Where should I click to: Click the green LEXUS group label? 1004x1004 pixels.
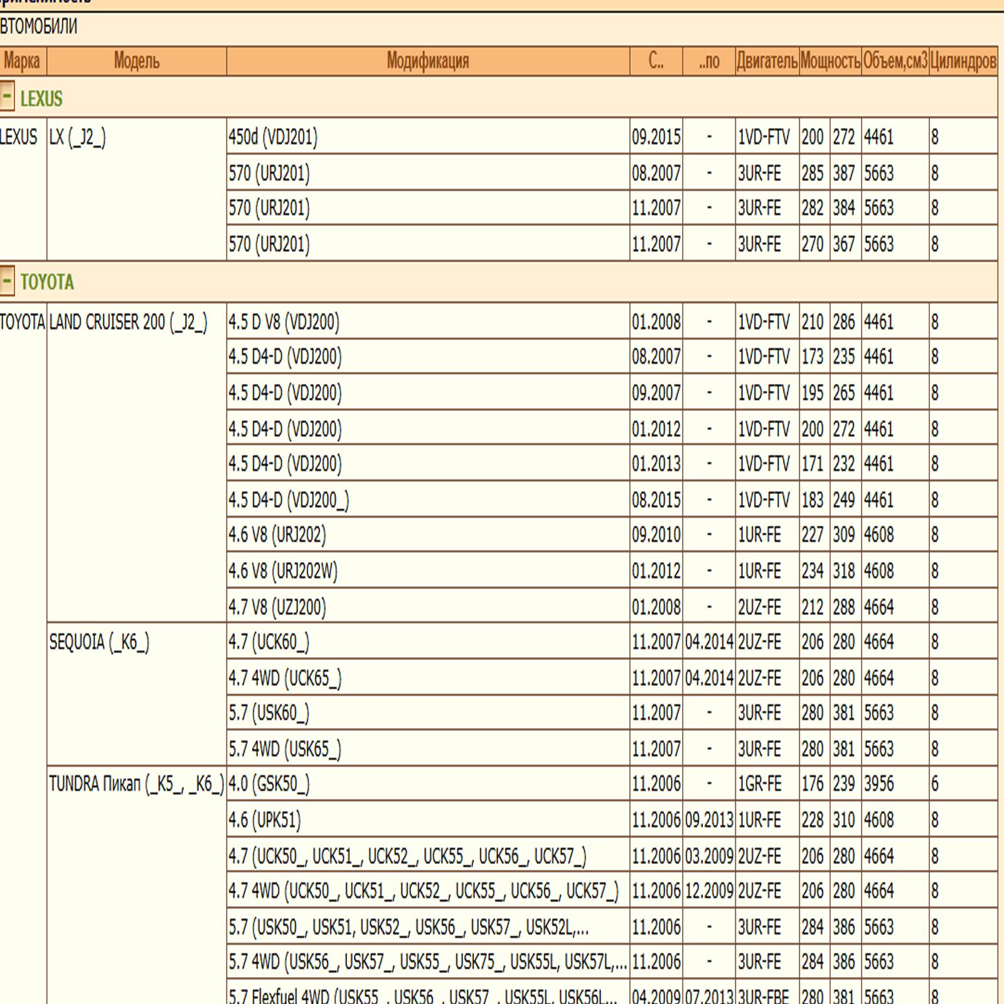click(x=41, y=99)
